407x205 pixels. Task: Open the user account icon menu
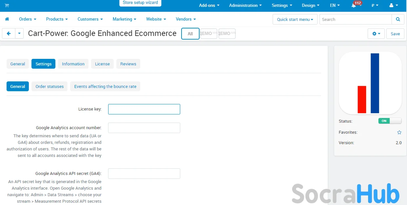tap(393, 5)
